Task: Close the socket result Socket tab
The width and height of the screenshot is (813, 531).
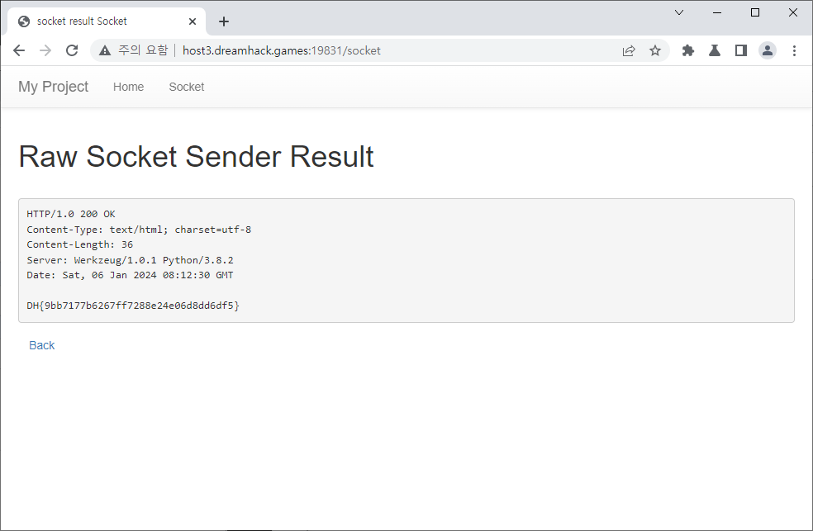Action: 192,21
